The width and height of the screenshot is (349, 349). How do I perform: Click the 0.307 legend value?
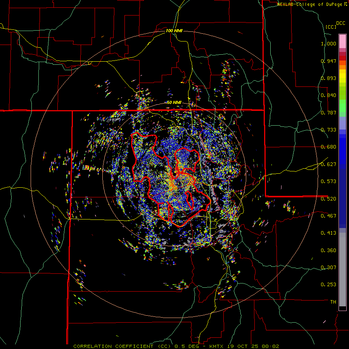pos(328,267)
